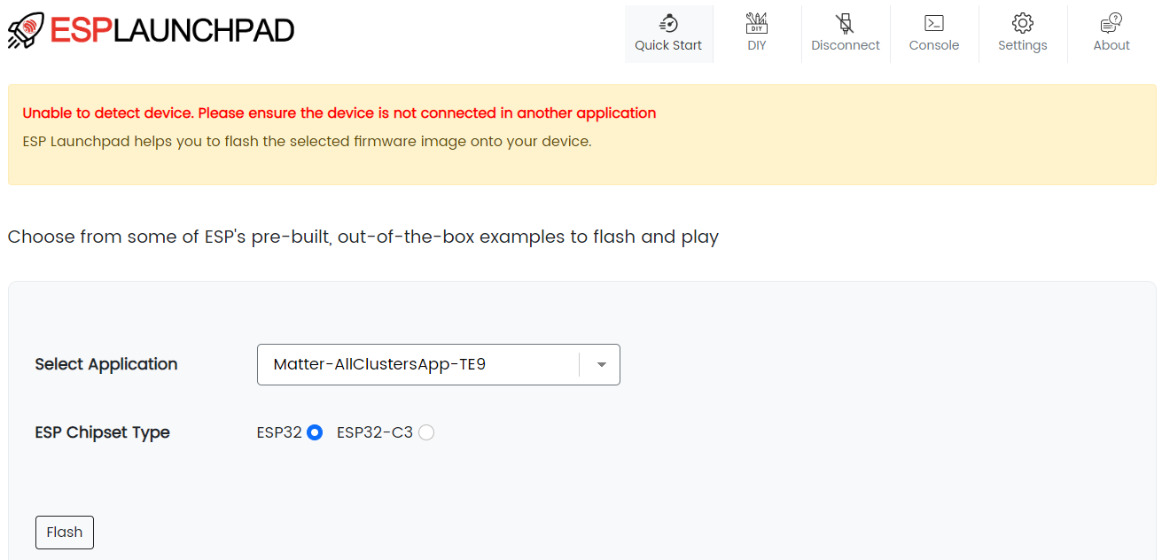Click the About question bubble icon
1162x560 pixels.
click(x=1111, y=23)
